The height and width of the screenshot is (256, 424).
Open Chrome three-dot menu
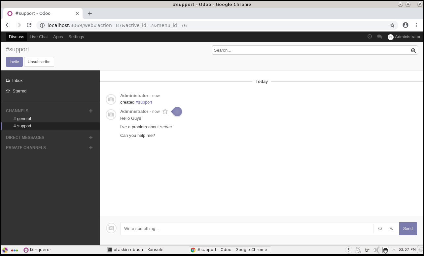click(x=417, y=25)
